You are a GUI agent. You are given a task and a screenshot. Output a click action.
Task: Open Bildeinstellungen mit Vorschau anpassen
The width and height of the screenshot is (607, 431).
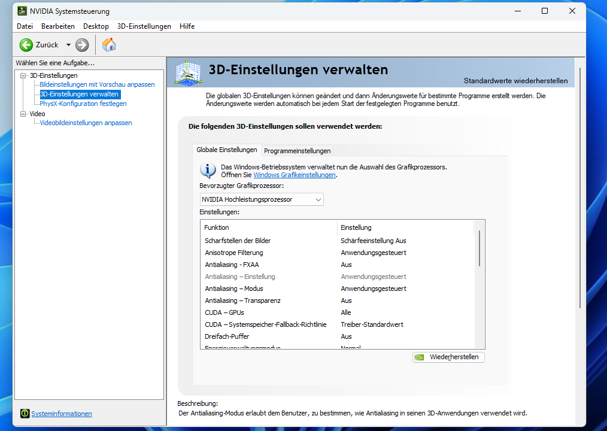(97, 84)
